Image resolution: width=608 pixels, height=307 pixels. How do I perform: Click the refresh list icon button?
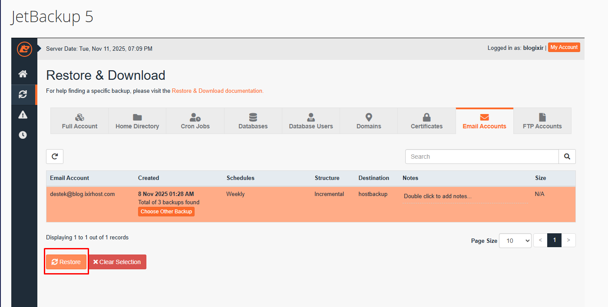click(x=55, y=157)
